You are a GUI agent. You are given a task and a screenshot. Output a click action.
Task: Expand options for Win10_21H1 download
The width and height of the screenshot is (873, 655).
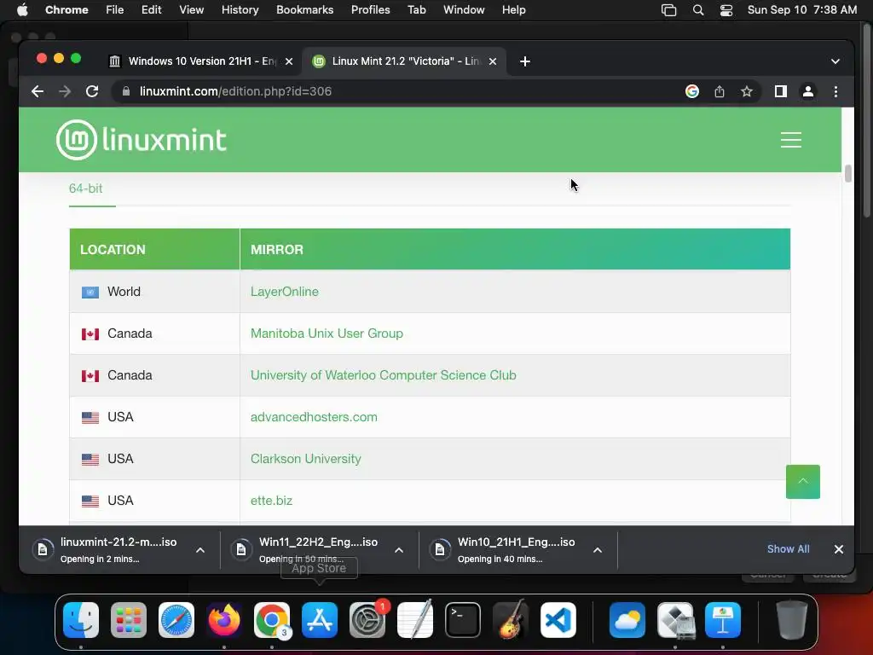(x=598, y=550)
